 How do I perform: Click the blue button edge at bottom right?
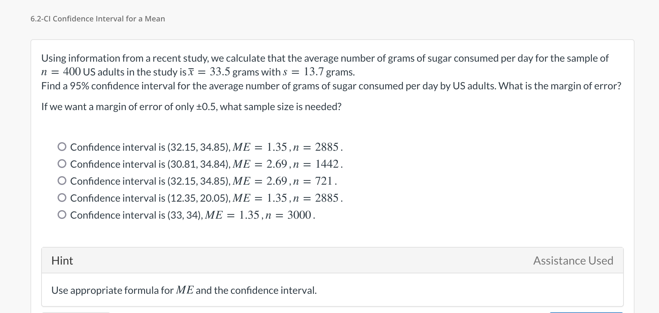tap(586, 312)
